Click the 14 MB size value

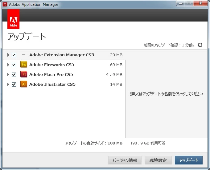pyautogui.click(x=116, y=85)
